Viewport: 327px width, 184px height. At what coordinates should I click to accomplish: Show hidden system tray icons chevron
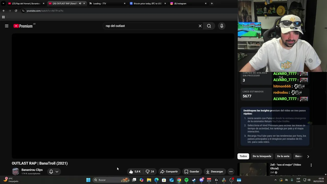[275, 180]
